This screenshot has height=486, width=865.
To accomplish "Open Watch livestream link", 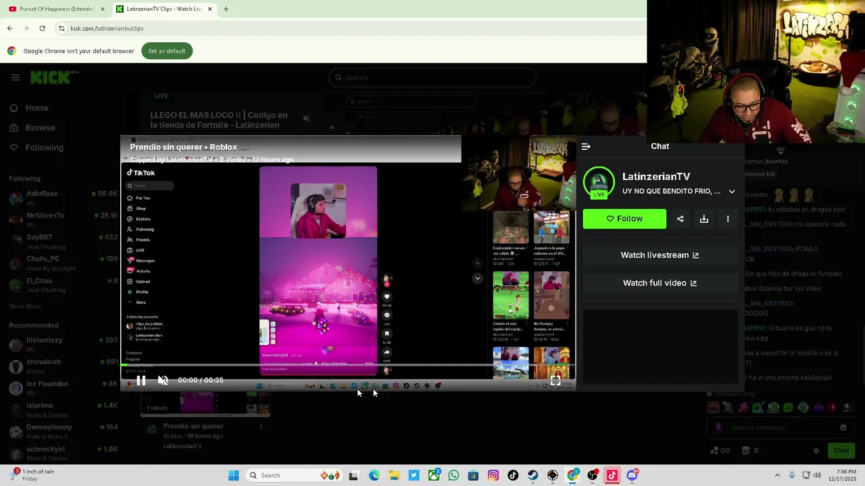I will (660, 255).
